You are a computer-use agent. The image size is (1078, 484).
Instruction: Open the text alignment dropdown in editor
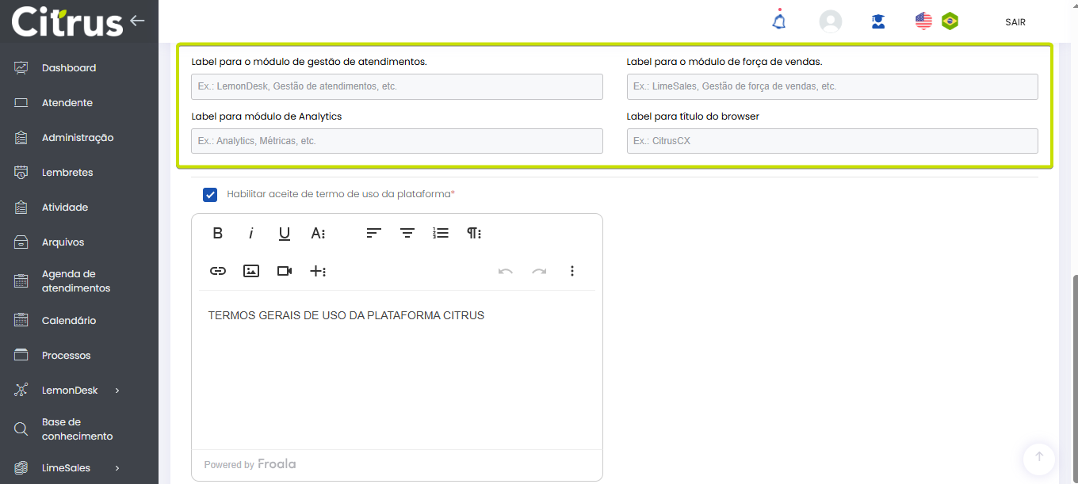[374, 233]
